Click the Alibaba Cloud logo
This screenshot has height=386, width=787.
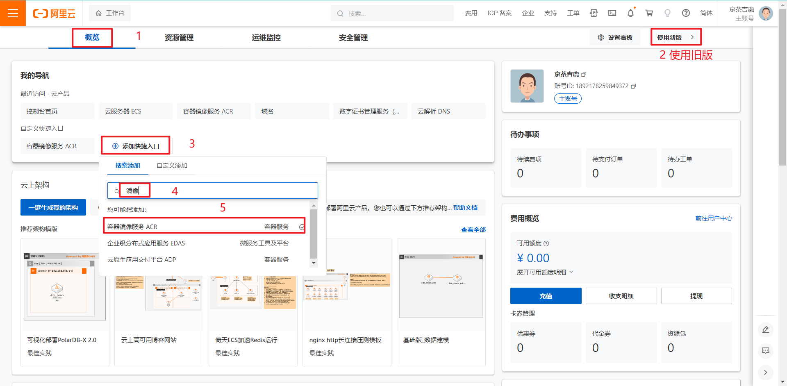(54, 14)
